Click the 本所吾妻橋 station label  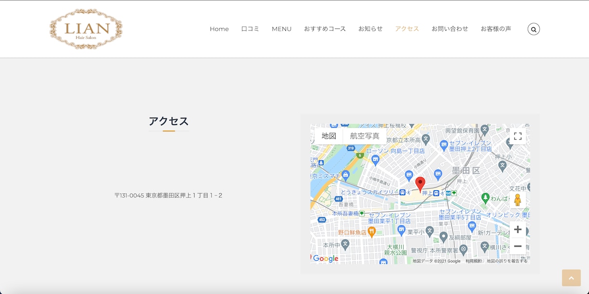coord(345,213)
